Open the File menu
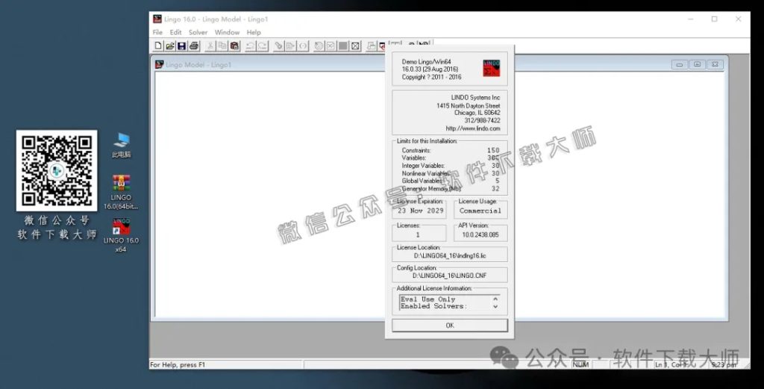The height and width of the screenshot is (389, 764). pos(157,32)
